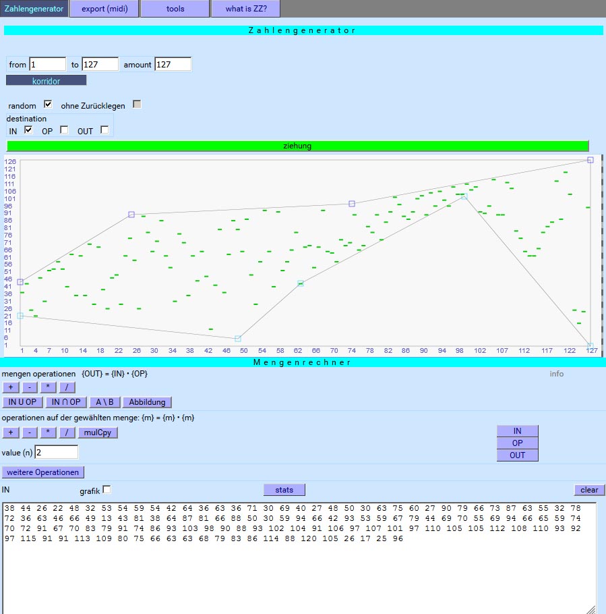The width and height of the screenshot is (606, 614).
Task: Click the value (n) input field
Action: 57,452
